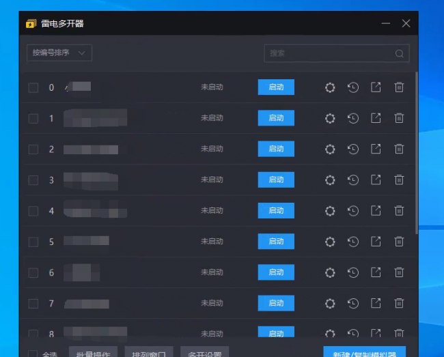This screenshot has width=444, height=357.
Task: Click the 未启动 status of emulator 6
Action: 212,272
